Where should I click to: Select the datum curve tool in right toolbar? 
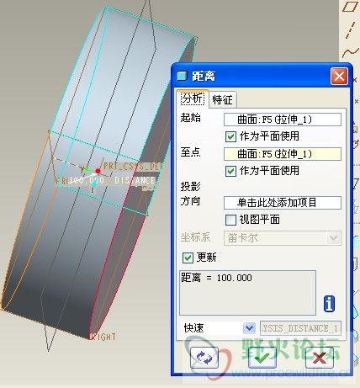351,52
